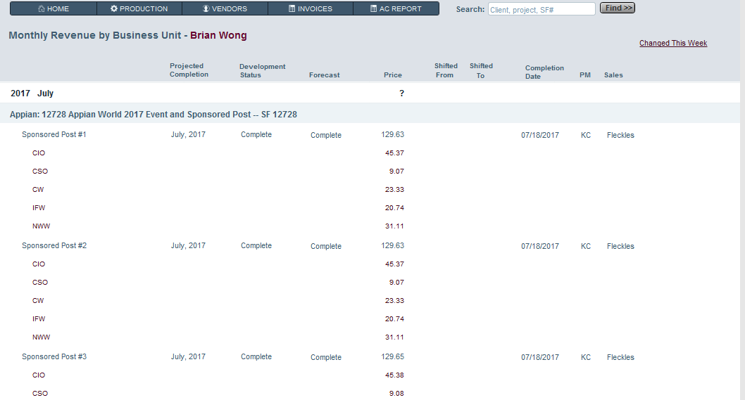Click KC in the Sponsored Post #1 row
745x400 pixels.
(586, 135)
